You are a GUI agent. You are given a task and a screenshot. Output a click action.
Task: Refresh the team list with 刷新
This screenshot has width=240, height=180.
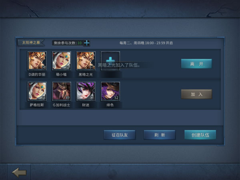click(x=160, y=135)
